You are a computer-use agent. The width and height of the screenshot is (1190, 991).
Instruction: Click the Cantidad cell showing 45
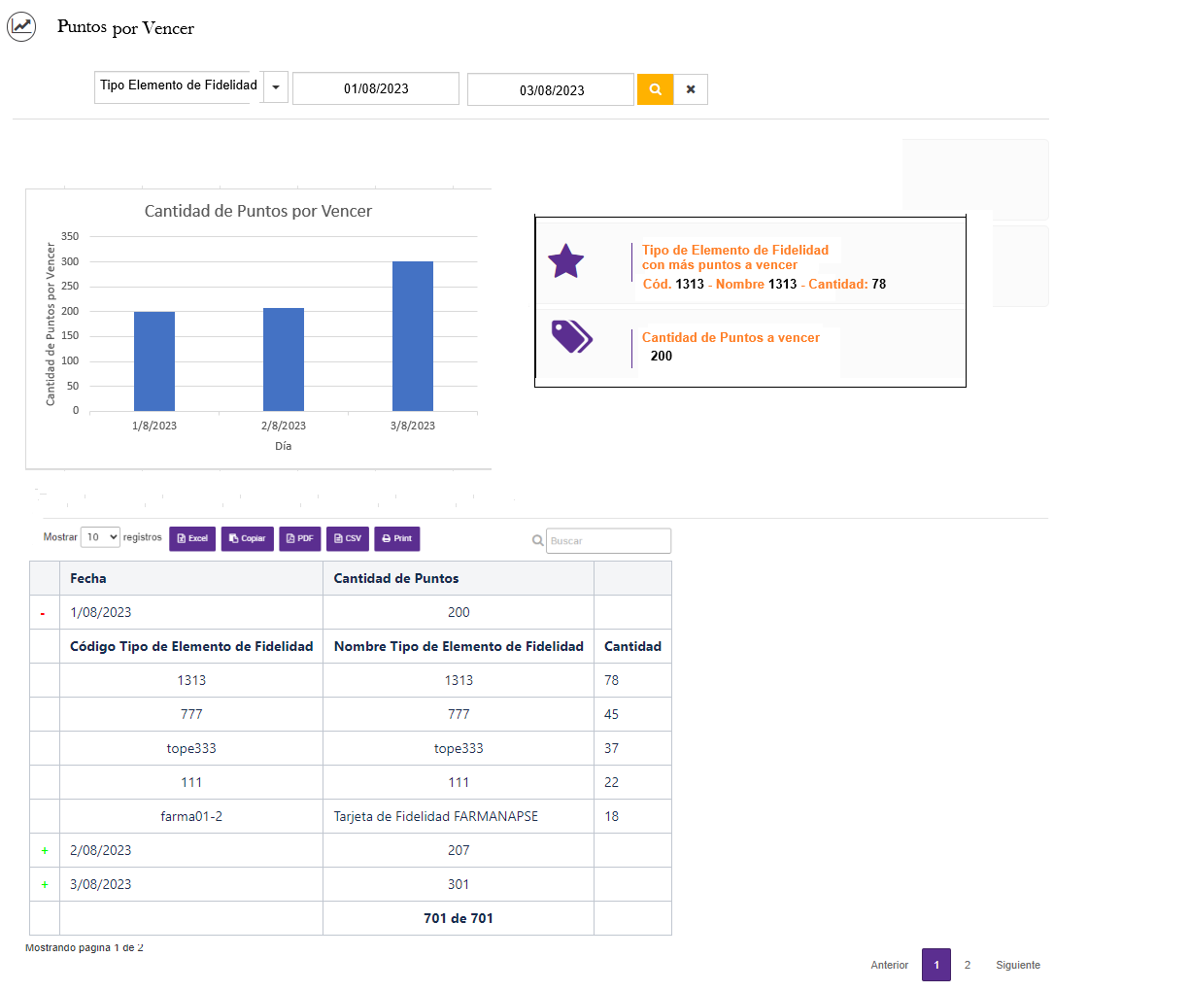[632, 714]
